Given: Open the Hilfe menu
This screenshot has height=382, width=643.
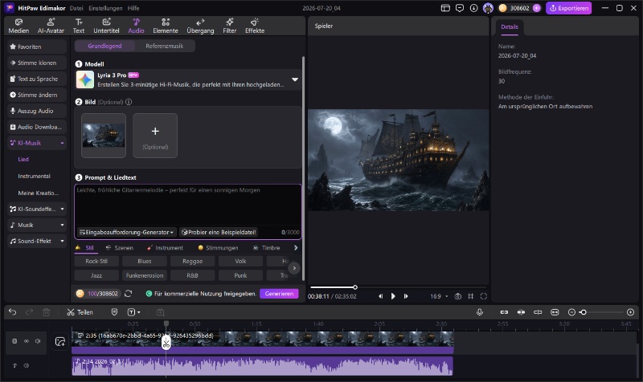Looking at the screenshot, I should pyautogui.click(x=133, y=8).
